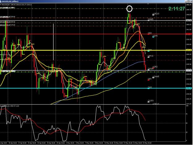Minimize the XAUUSD,H6 chart window
193x145 pixels.
coord(187,1)
